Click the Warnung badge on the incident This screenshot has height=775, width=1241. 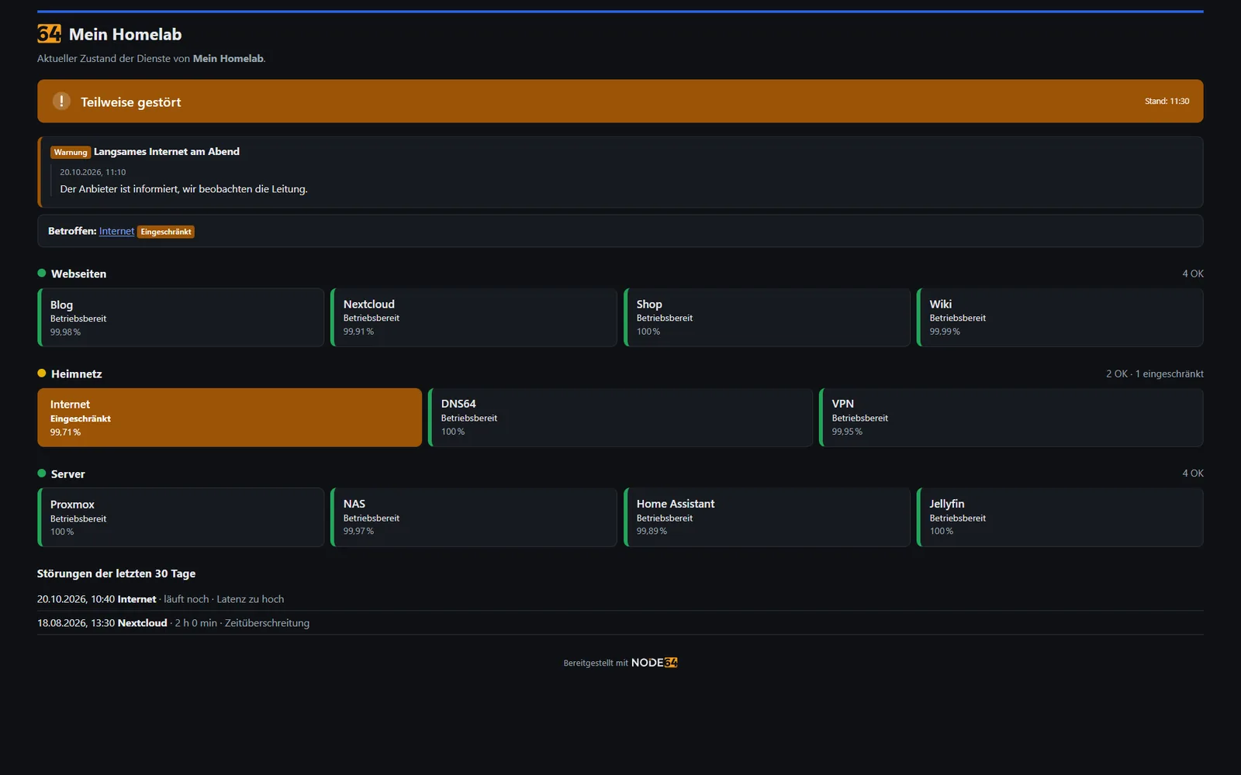click(71, 152)
